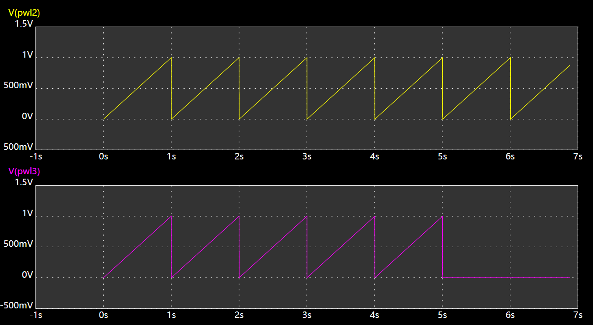Click the 0V label on top pane axis
This screenshot has height=325, width=593.
(x=27, y=116)
